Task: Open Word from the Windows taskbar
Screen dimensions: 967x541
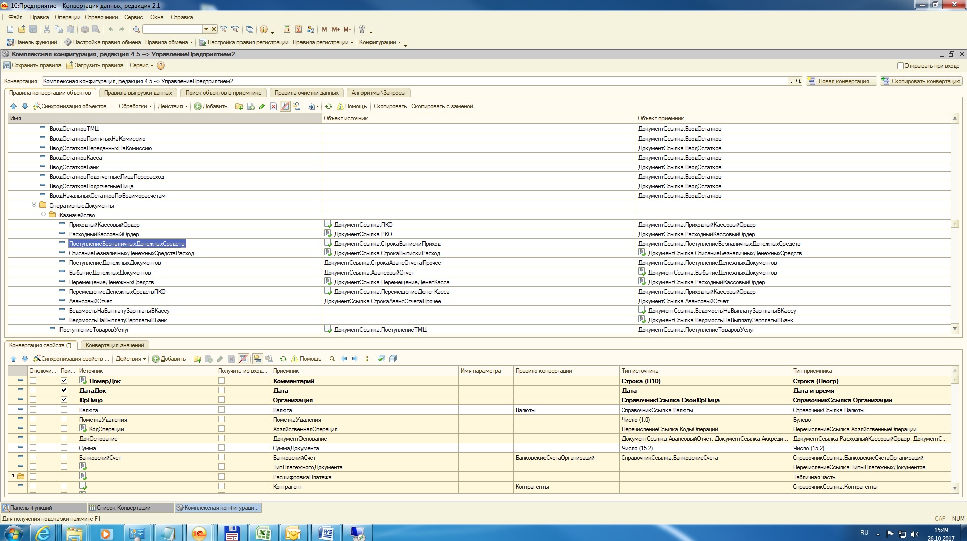Action: [326, 533]
